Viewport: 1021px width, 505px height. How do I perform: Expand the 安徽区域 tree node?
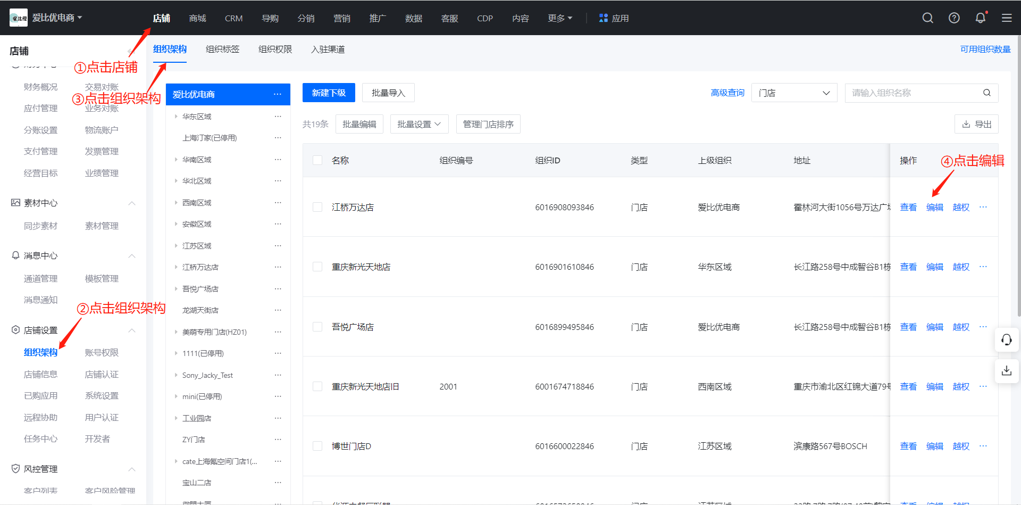pyautogui.click(x=176, y=224)
